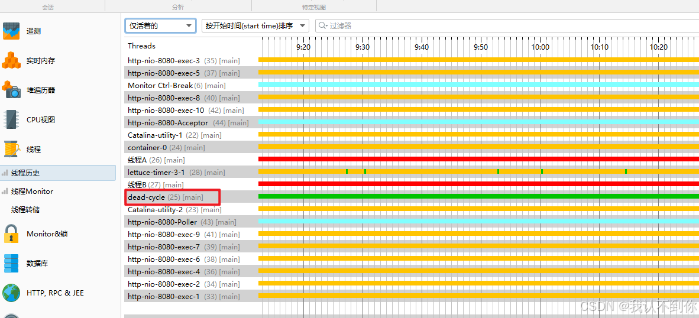Screen dimensions: 699x318
Task: Select the 线程B thread row
Action: 191,184
